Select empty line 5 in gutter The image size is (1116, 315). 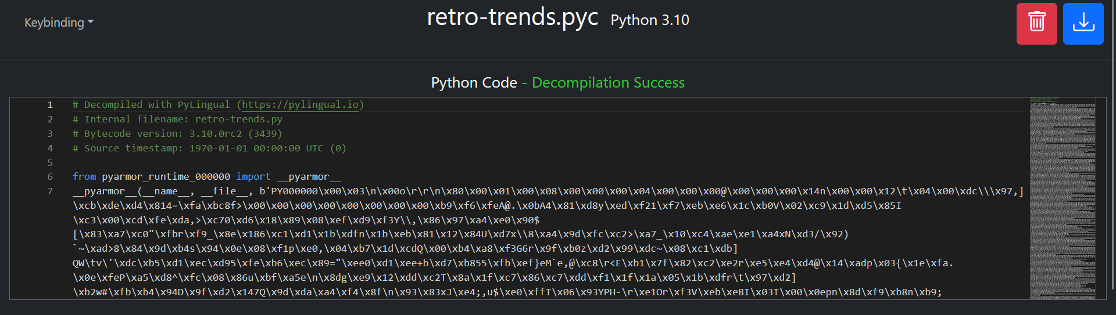coord(50,162)
